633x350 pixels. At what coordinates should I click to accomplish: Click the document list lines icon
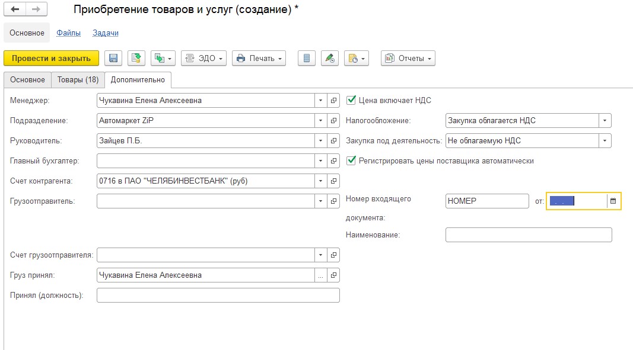click(x=307, y=58)
